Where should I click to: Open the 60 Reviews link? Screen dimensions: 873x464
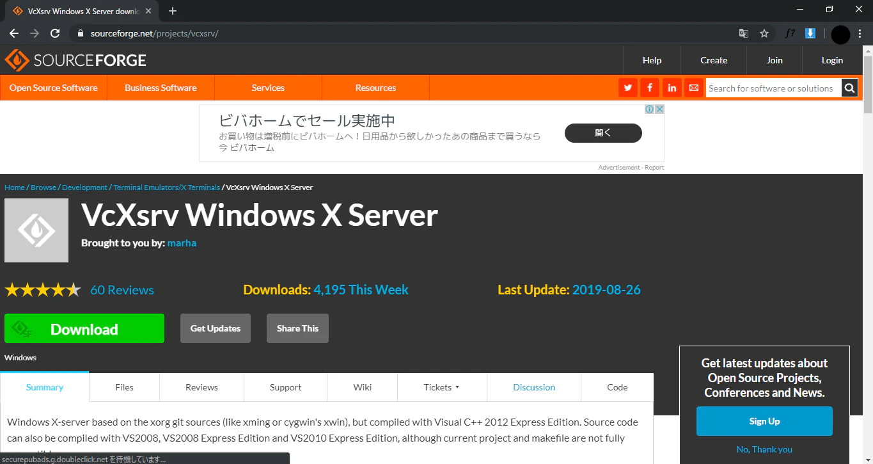(122, 290)
